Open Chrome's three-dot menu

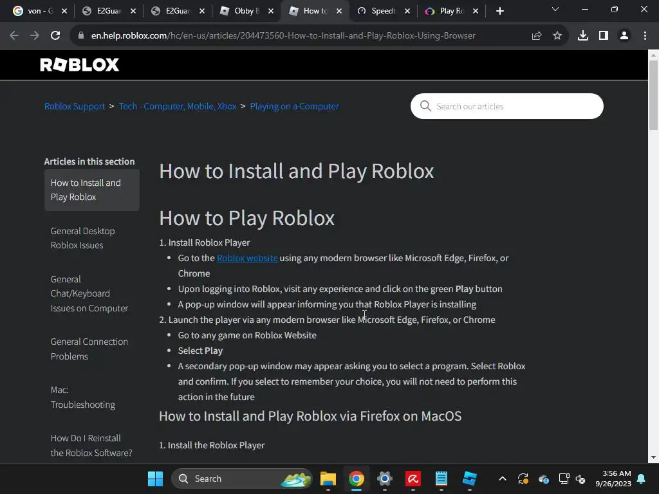pos(645,36)
